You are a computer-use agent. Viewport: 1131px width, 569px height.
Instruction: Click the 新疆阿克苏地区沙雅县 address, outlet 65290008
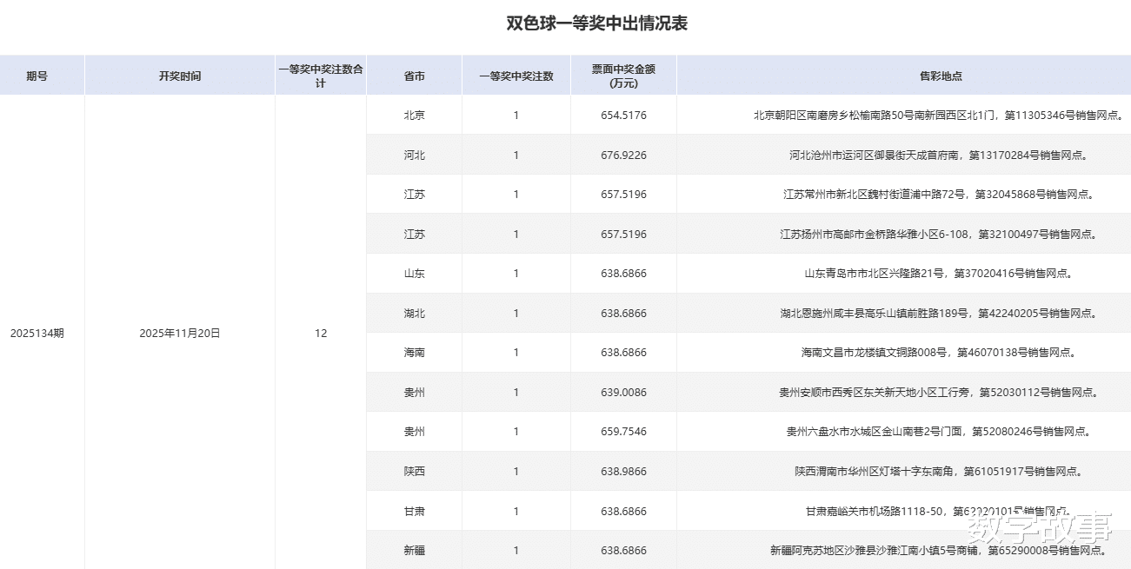coord(938,550)
